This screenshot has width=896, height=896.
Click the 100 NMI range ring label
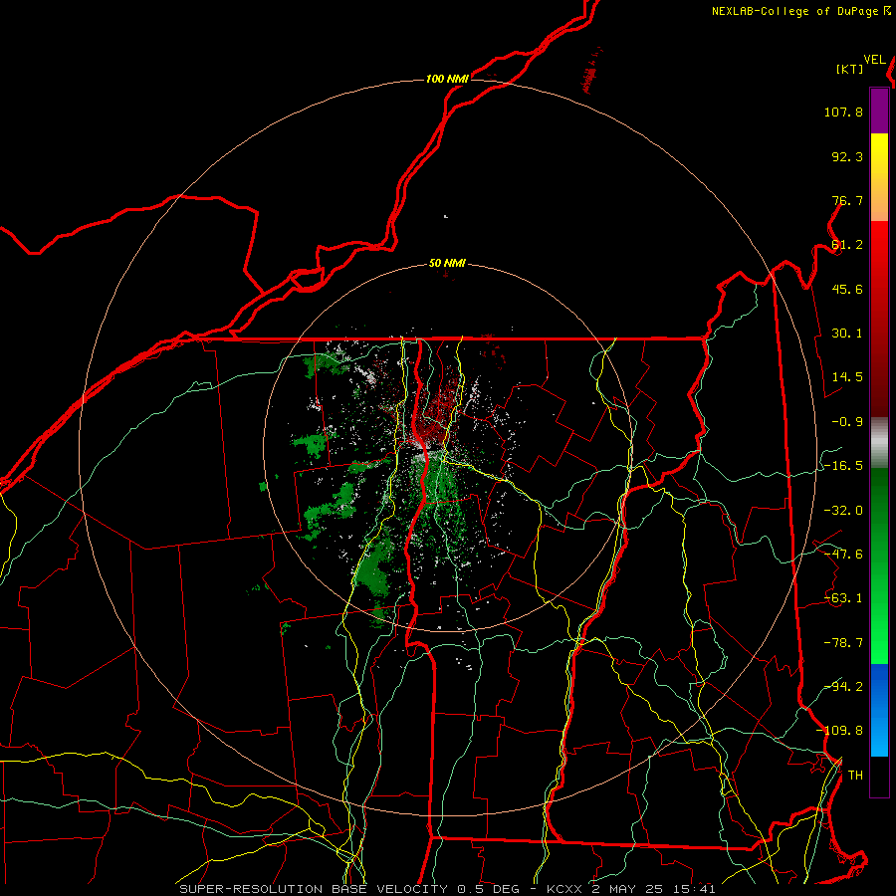pyautogui.click(x=447, y=79)
